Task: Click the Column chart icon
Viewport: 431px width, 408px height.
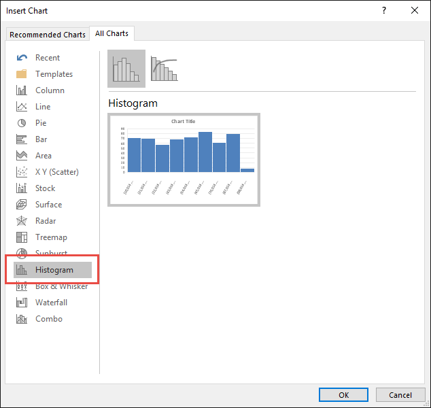Action: [22, 90]
